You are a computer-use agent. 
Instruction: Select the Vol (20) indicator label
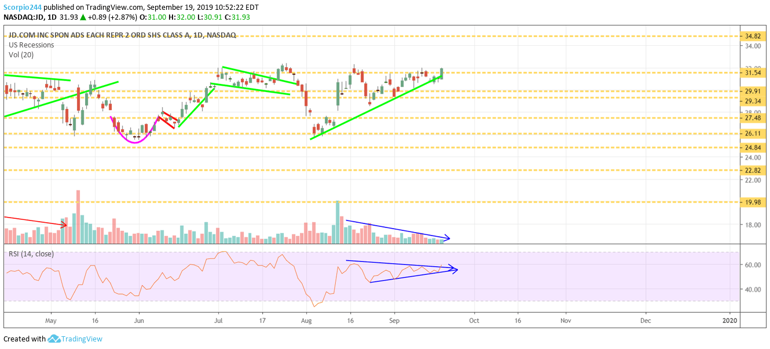pyautogui.click(x=20, y=55)
